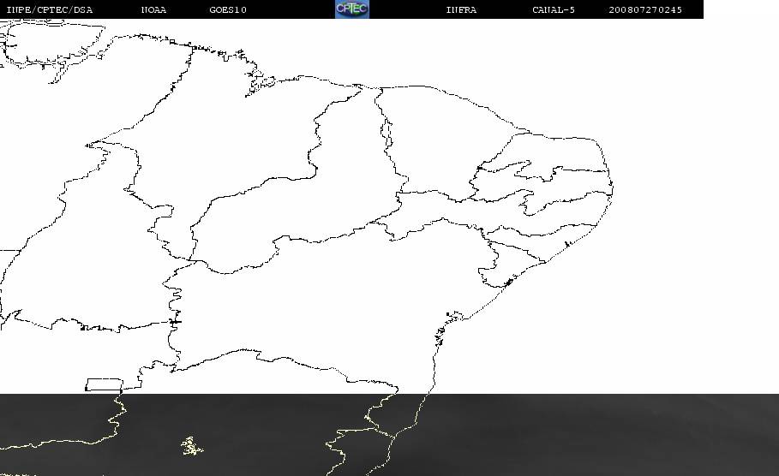Click the CPTEC logo in header
The height and width of the screenshot is (476, 779).
[351, 9]
